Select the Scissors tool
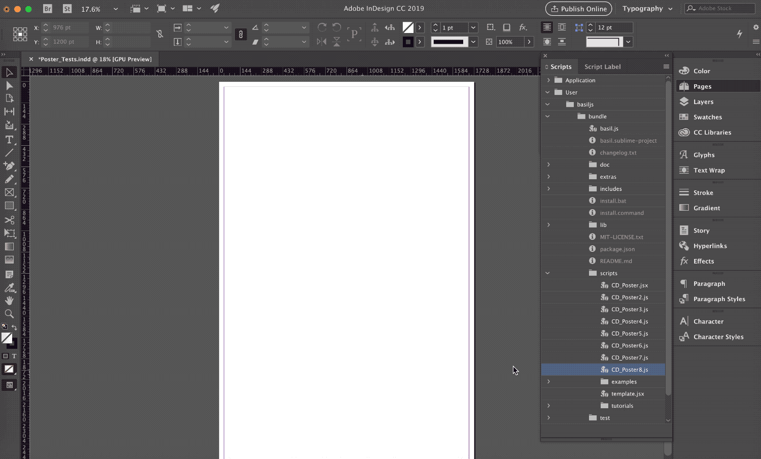Screen dimensions: 761x459 [9, 220]
